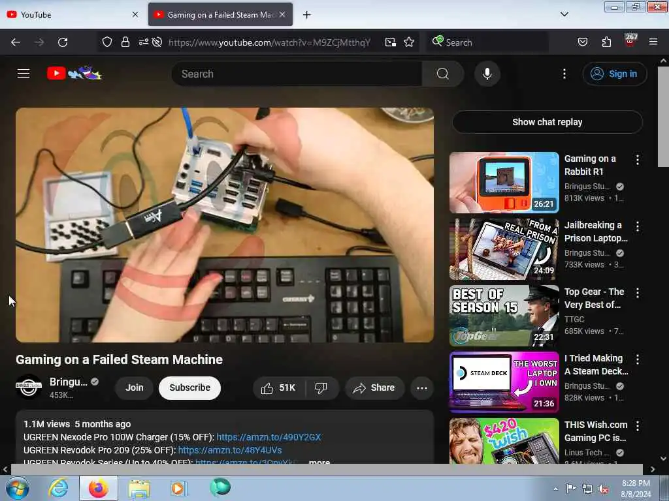Bookmark this page with star
Screen dimensions: 669x501
409,42
